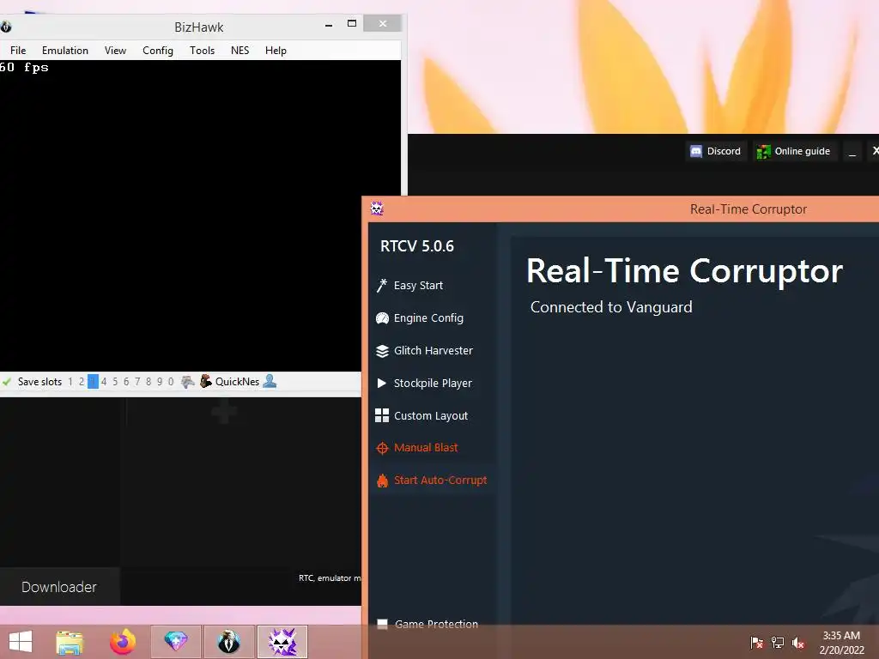
Task: Open the Downloader section in launcher
Action: pos(59,587)
